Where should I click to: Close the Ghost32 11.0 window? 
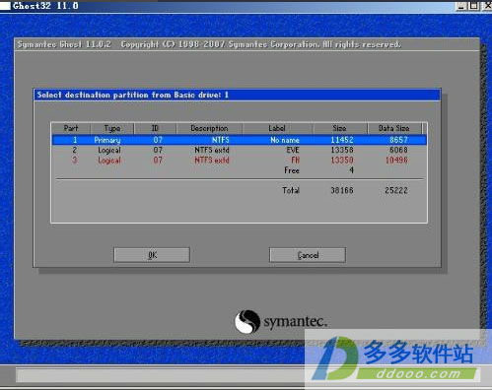(487, 6)
